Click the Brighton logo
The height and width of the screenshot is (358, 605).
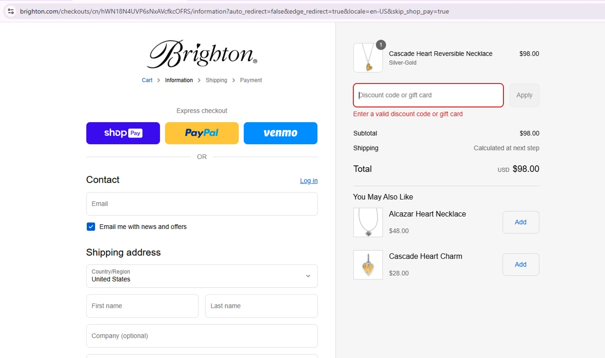[202, 54]
